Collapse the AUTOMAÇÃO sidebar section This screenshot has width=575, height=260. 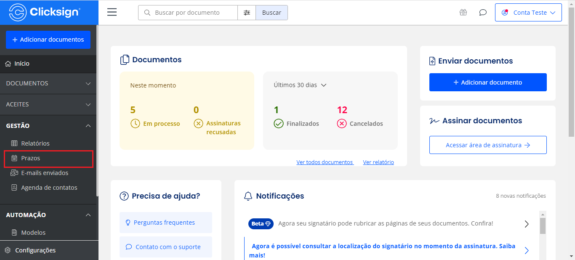point(48,215)
